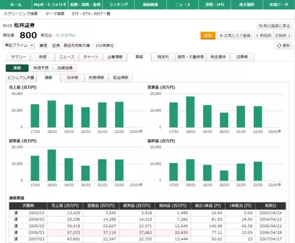The width and height of the screenshot is (295, 243).
Task: Switch to the 株価 tab
Action: click(42, 57)
